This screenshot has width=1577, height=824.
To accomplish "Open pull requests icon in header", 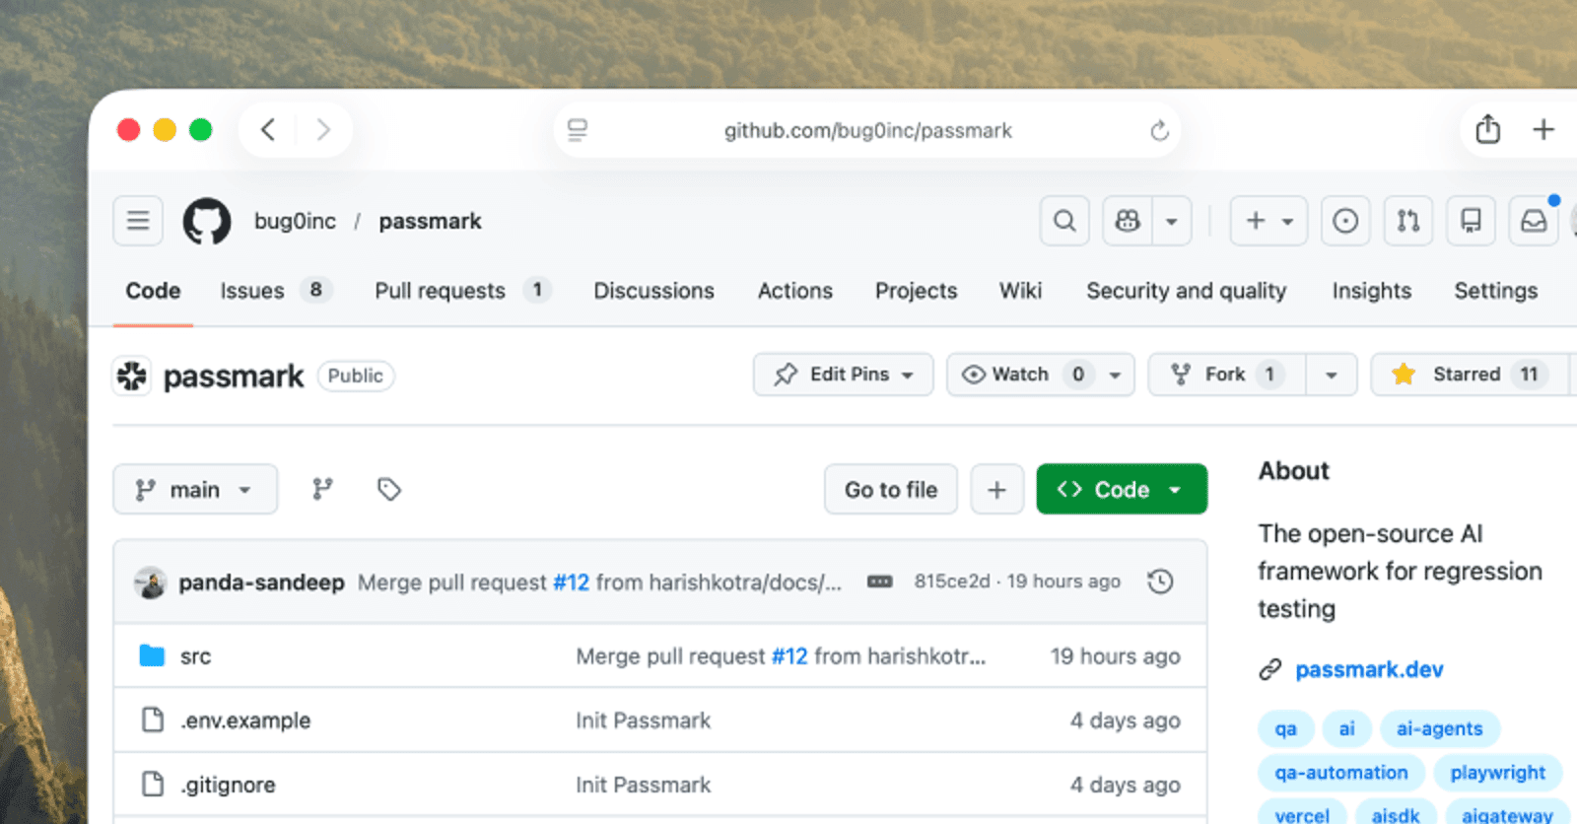I will tap(1408, 221).
